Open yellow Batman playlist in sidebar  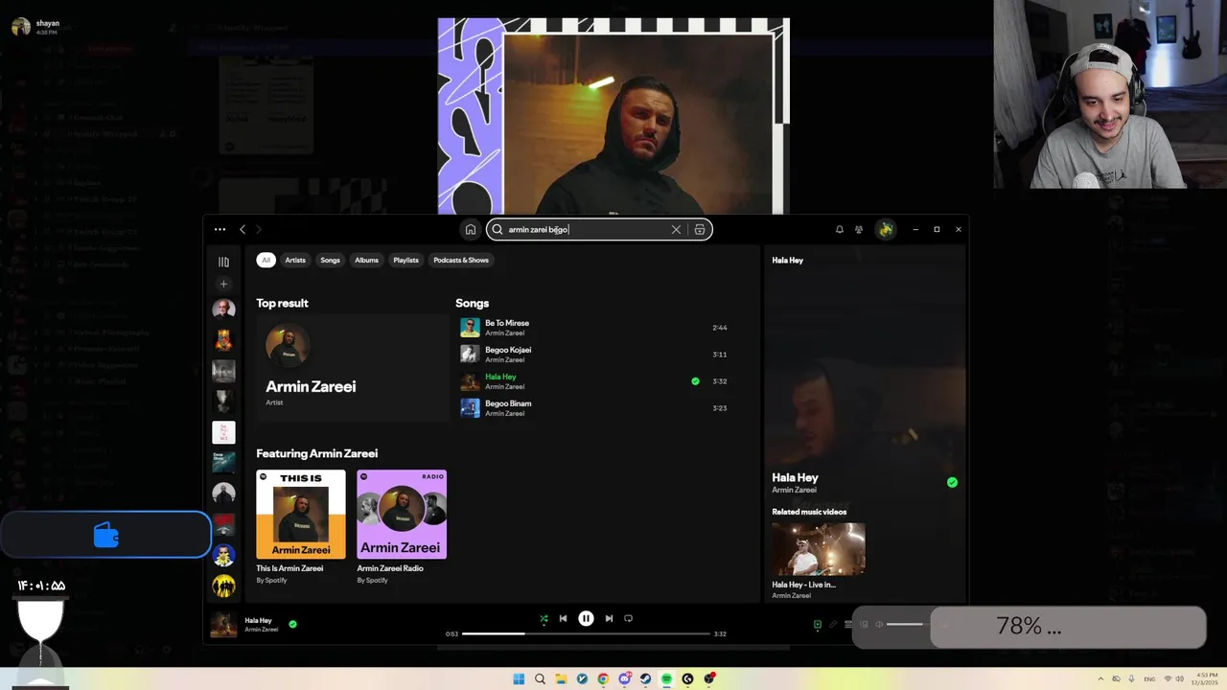(x=223, y=586)
